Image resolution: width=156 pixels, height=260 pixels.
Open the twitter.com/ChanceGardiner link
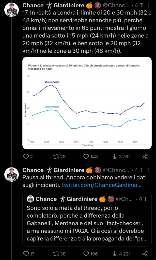[101, 185]
